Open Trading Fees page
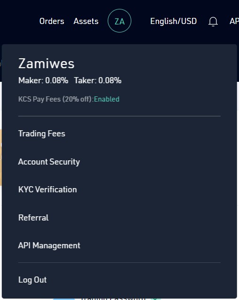 click(42, 134)
